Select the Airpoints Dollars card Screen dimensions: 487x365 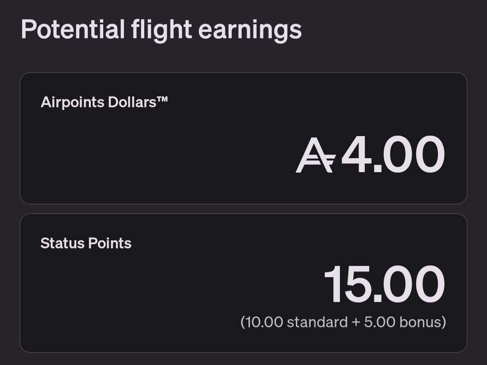243,138
